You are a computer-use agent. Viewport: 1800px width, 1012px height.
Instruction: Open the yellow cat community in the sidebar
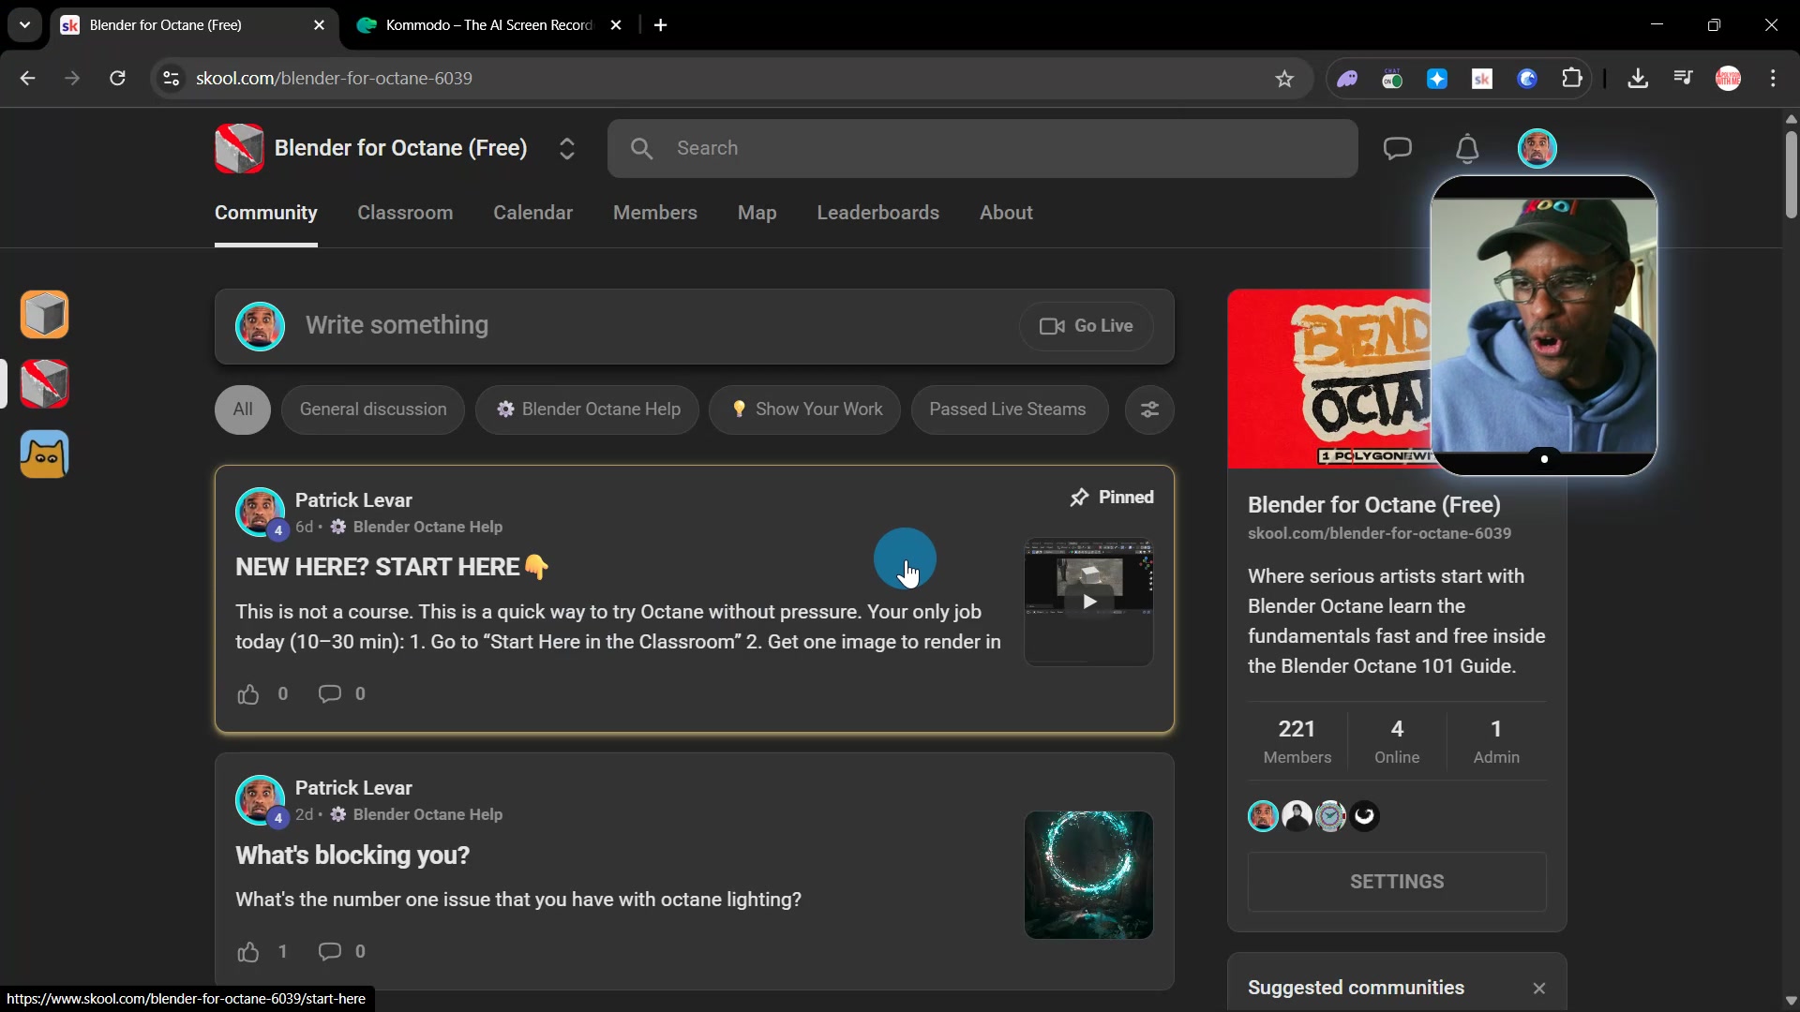pos(44,454)
